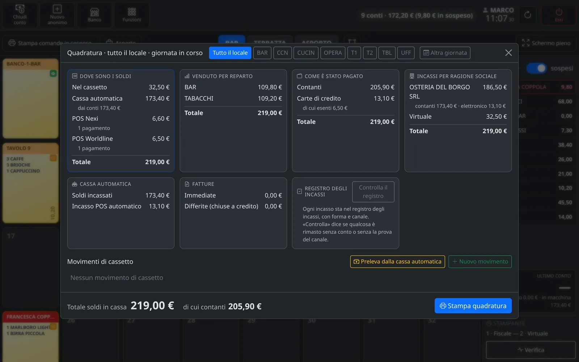Click the Virtuale 32,50 € row

click(x=458, y=117)
